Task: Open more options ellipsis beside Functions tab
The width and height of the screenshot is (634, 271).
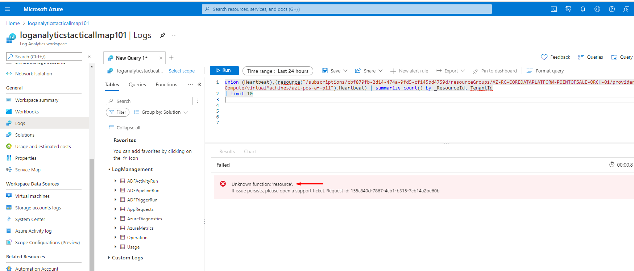Action: click(x=190, y=84)
